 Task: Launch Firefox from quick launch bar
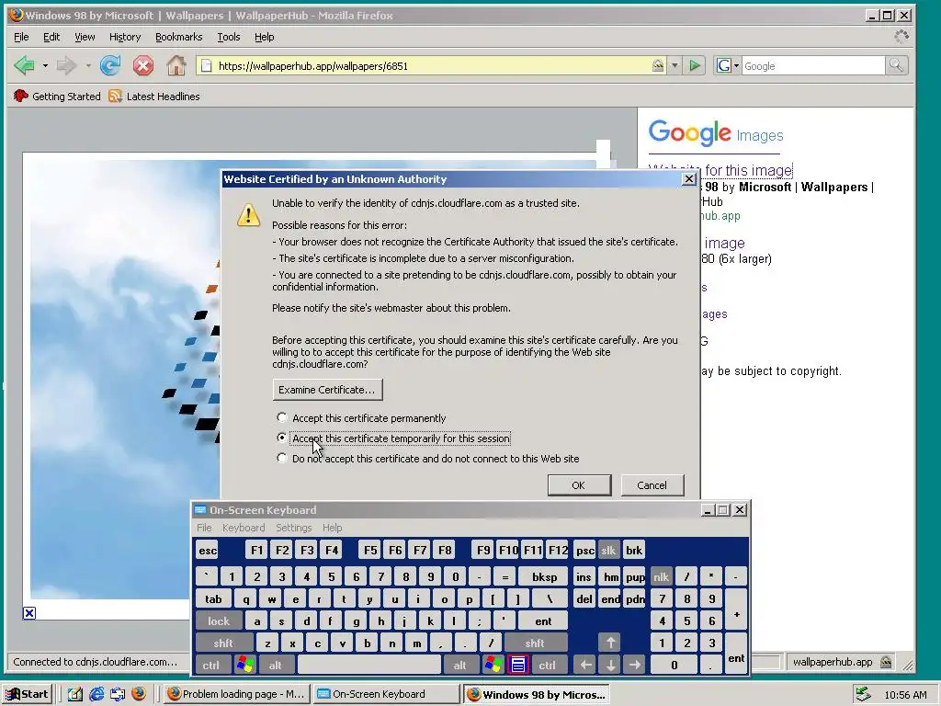coord(139,694)
